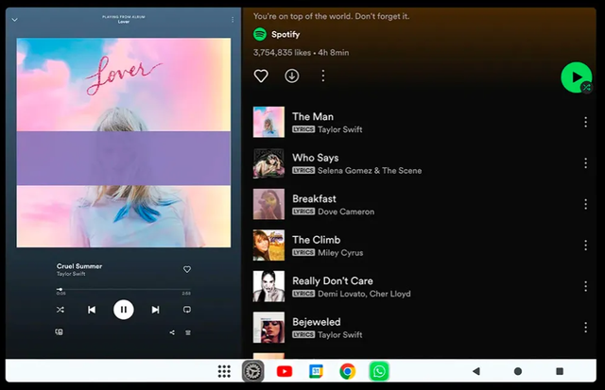Open more options for Really Don't Care
This screenshot has height=390, width=605.
(585, 286)
